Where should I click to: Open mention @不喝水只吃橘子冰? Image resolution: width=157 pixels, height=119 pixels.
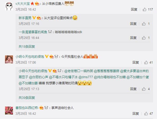coord(63,77)
